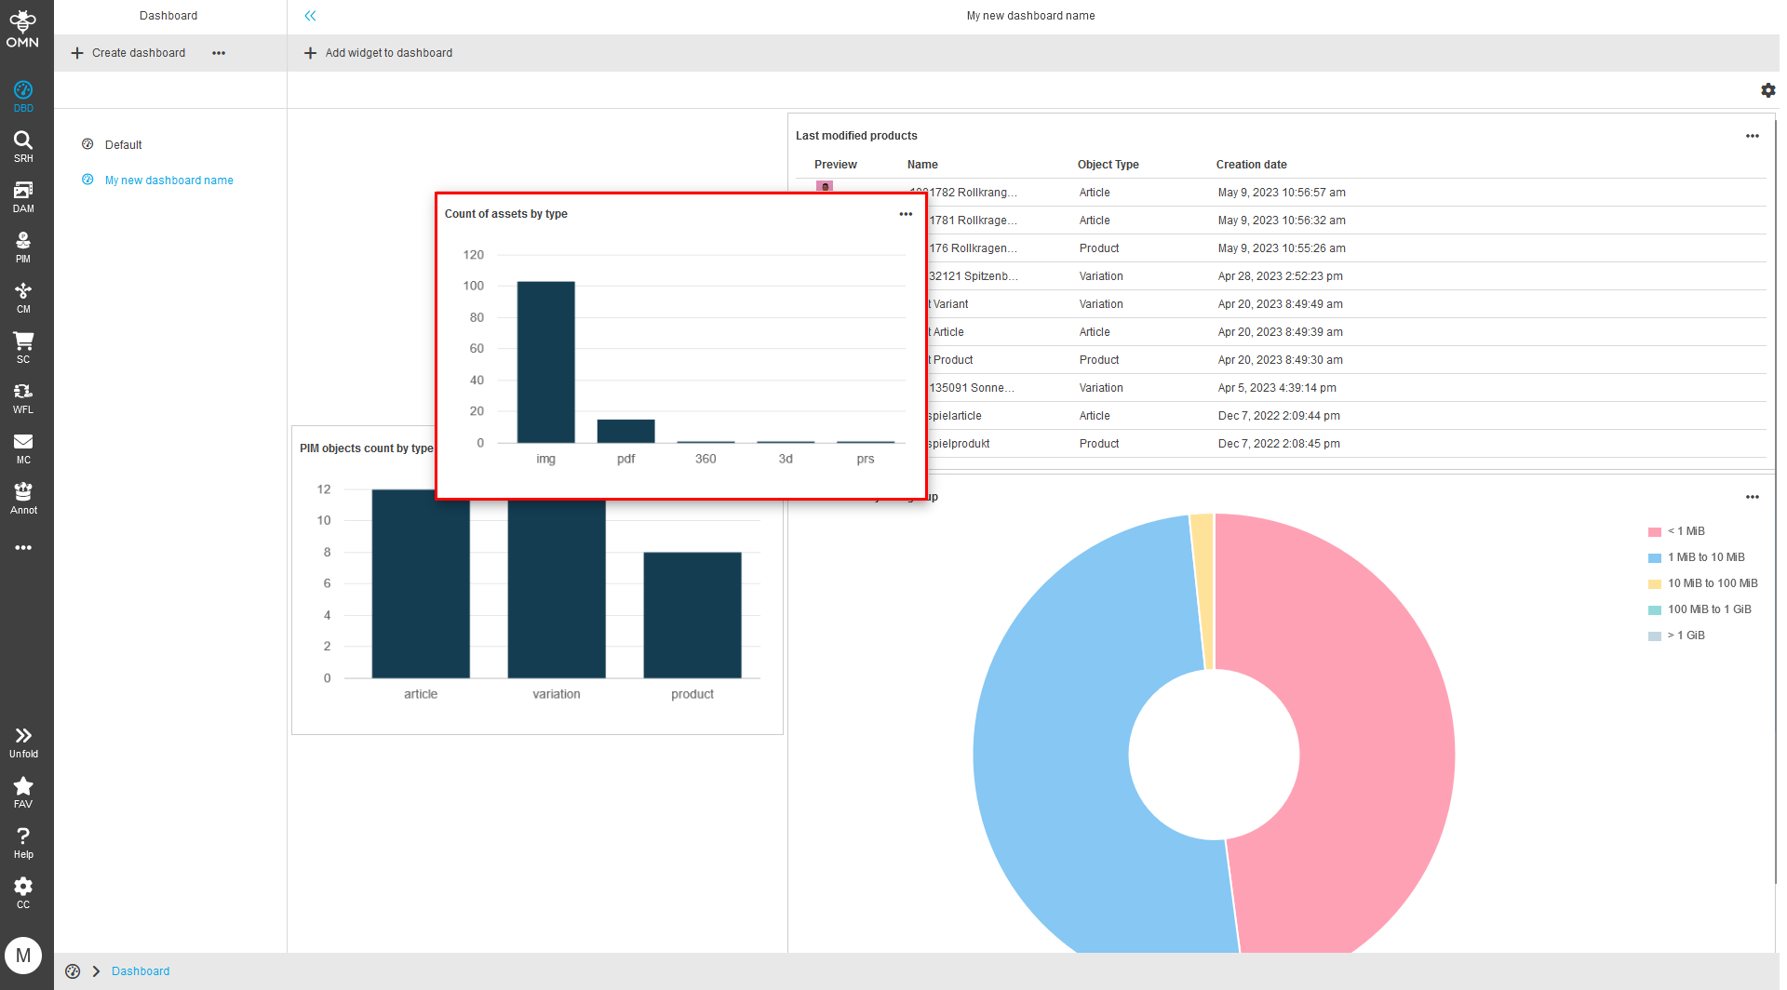
Task: Open Count of assets widget options menu
Action: click(906, 214)
